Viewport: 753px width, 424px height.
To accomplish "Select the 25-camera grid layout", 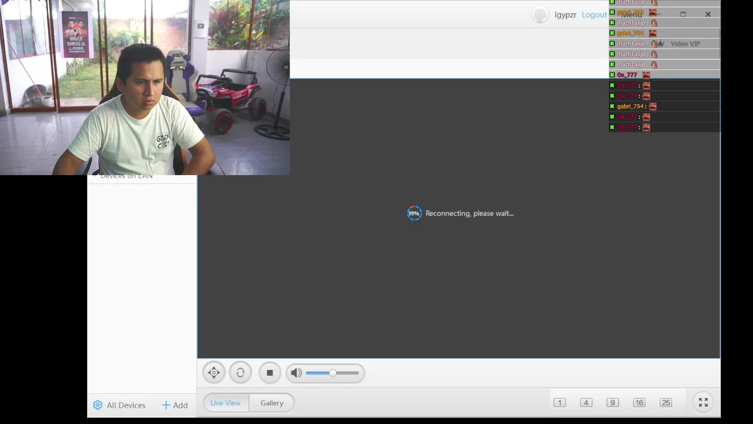I will [x=666, y=403].
